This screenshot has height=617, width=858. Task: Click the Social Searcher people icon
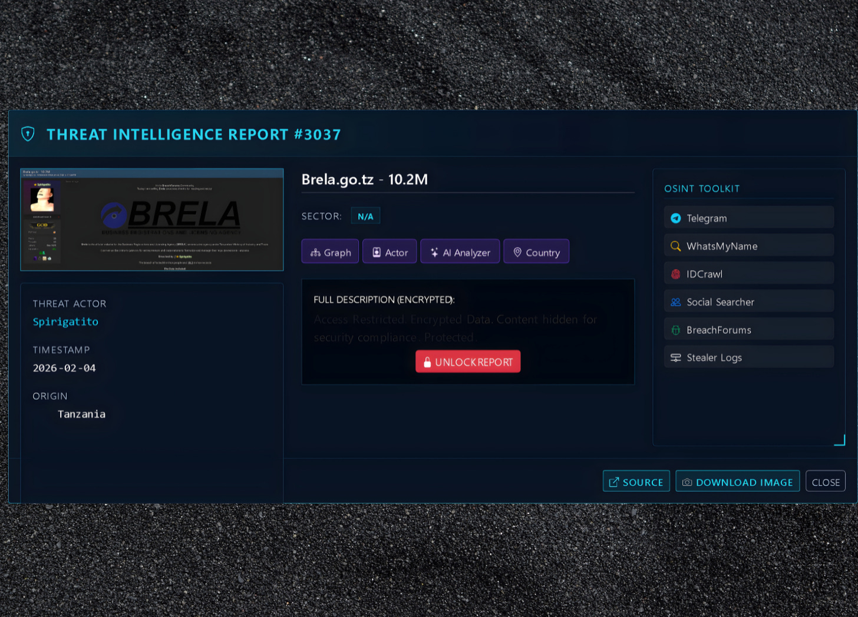676,302
